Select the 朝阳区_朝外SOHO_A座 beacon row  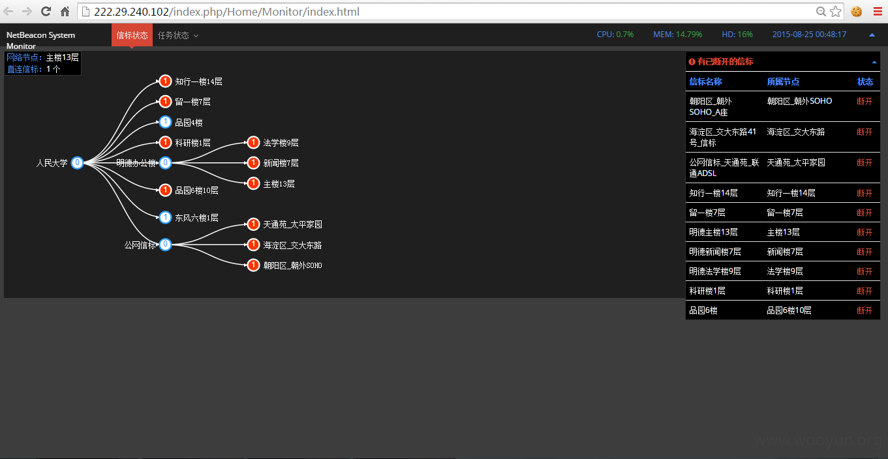pos(783,106)
